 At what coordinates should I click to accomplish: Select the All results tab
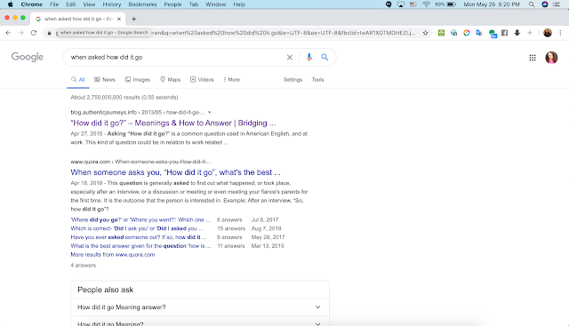(x=78, y=79)
